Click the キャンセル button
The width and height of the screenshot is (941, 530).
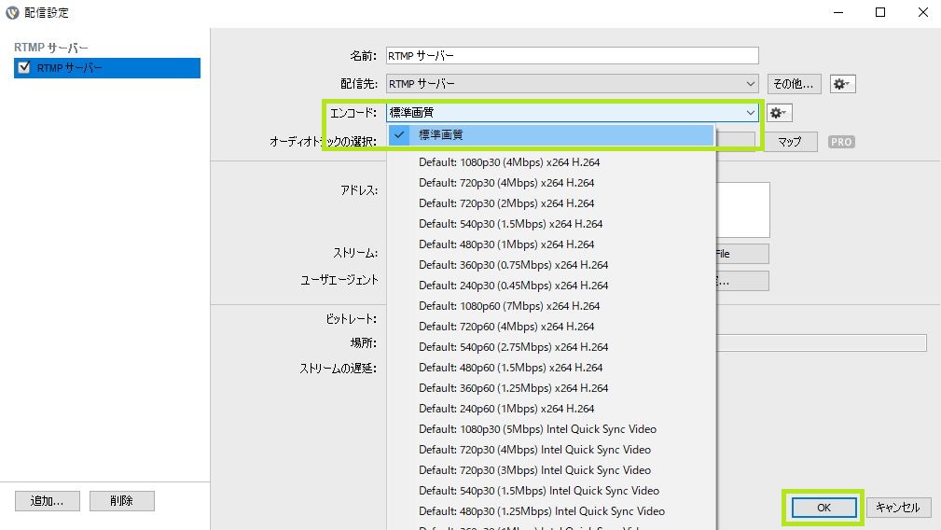point(898,508)
